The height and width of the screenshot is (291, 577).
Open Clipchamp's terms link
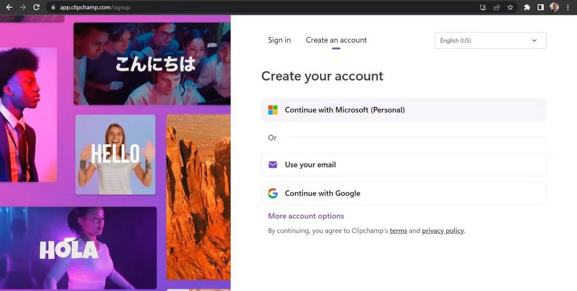point(398,231)
